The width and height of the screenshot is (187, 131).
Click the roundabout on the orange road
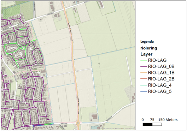[78, 123]
